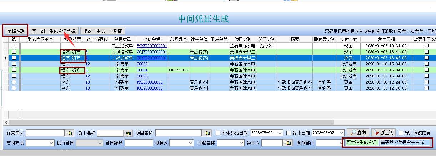436x156 pixels.
Task: Select the 范冰冰 employee name cell
Action: click(267, 46)
